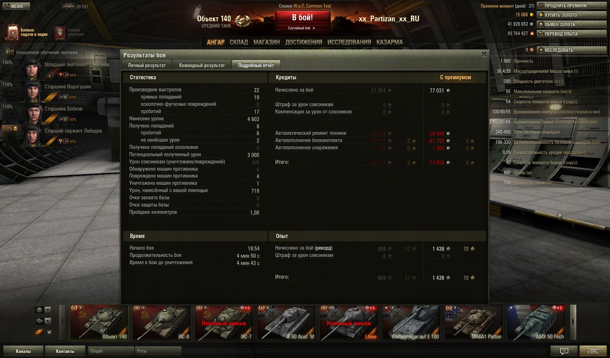Close the Результаты боя window

[484, 54]
